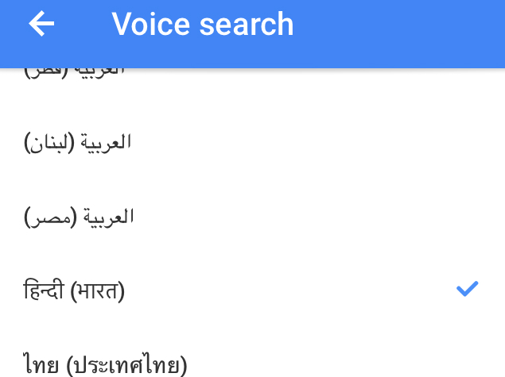Tap the word हिन्दी in checked row
This screenshot has height=377, width=505.
(x=44, y=291)
